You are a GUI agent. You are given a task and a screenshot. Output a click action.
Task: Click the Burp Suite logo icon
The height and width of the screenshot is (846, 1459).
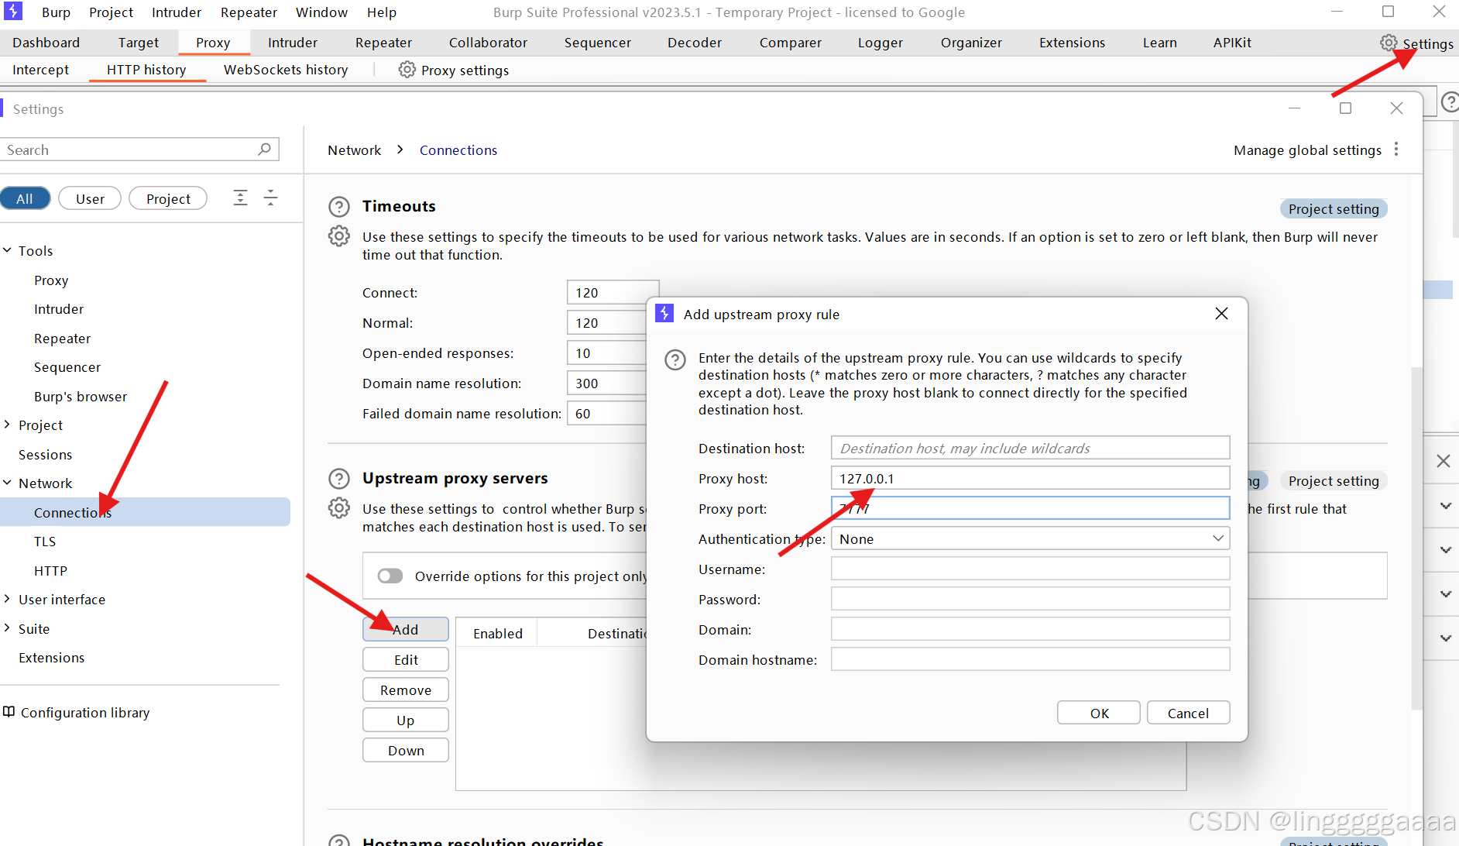13,12
